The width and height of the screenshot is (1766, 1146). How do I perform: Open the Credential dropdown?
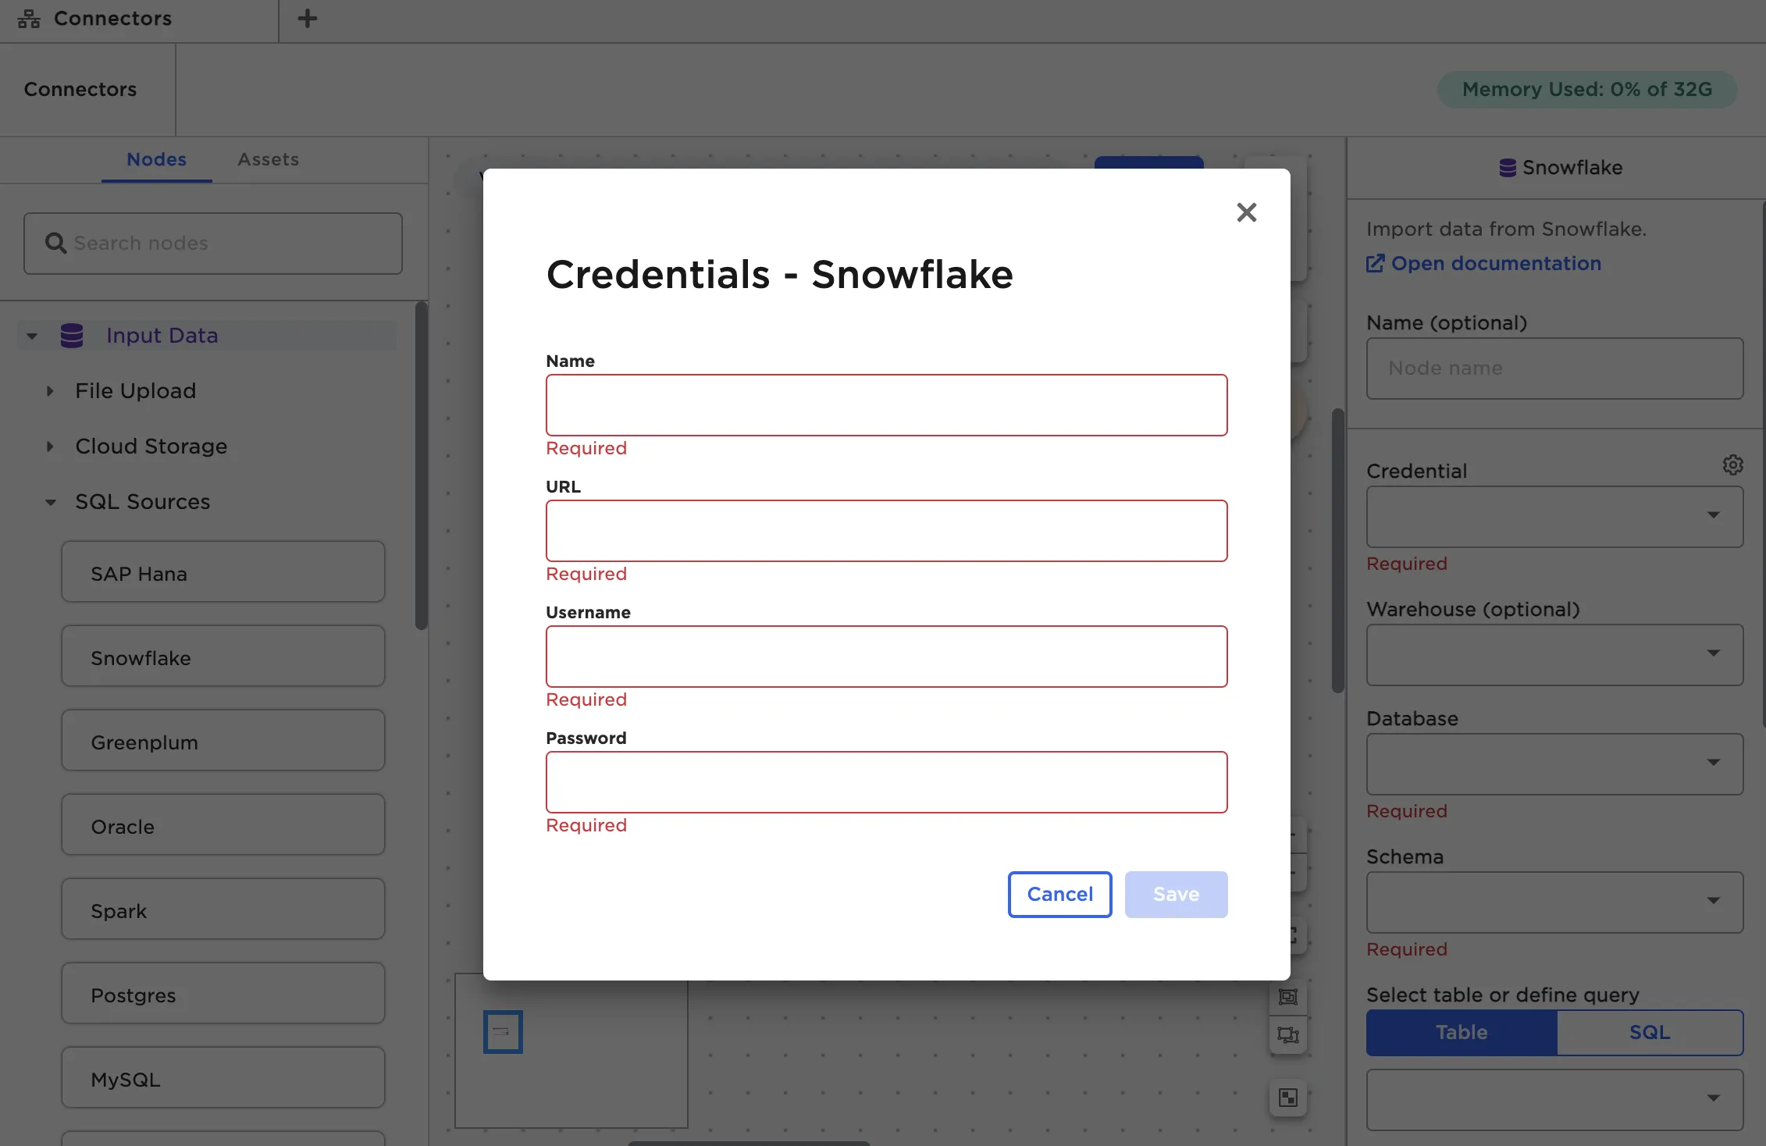click(1554, 516)
